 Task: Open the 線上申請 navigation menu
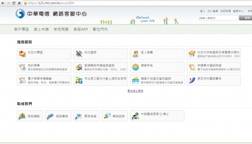click(x=41, y=29)
